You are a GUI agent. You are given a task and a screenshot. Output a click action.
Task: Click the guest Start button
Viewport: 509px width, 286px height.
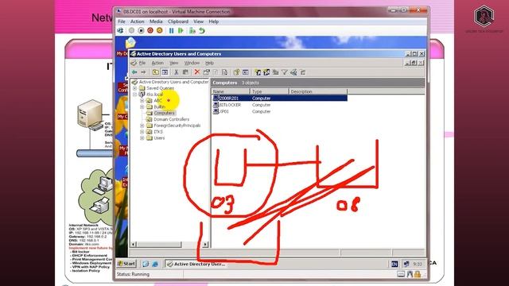click(126, 264)
